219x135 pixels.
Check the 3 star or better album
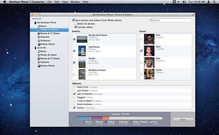point(74,101)
